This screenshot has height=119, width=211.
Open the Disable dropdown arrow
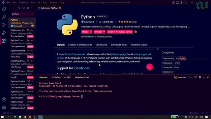point(91,32)
